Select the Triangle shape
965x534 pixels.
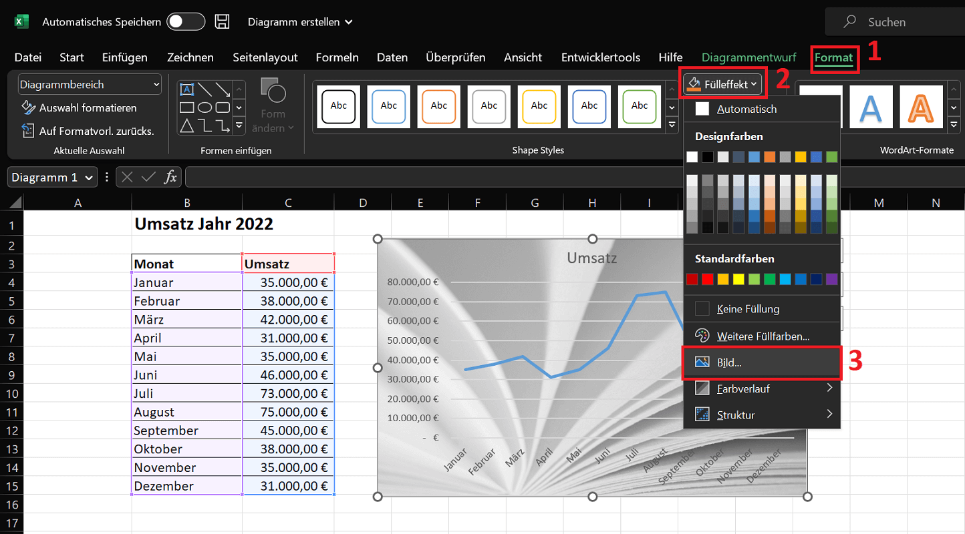click(x=187, y=125)
